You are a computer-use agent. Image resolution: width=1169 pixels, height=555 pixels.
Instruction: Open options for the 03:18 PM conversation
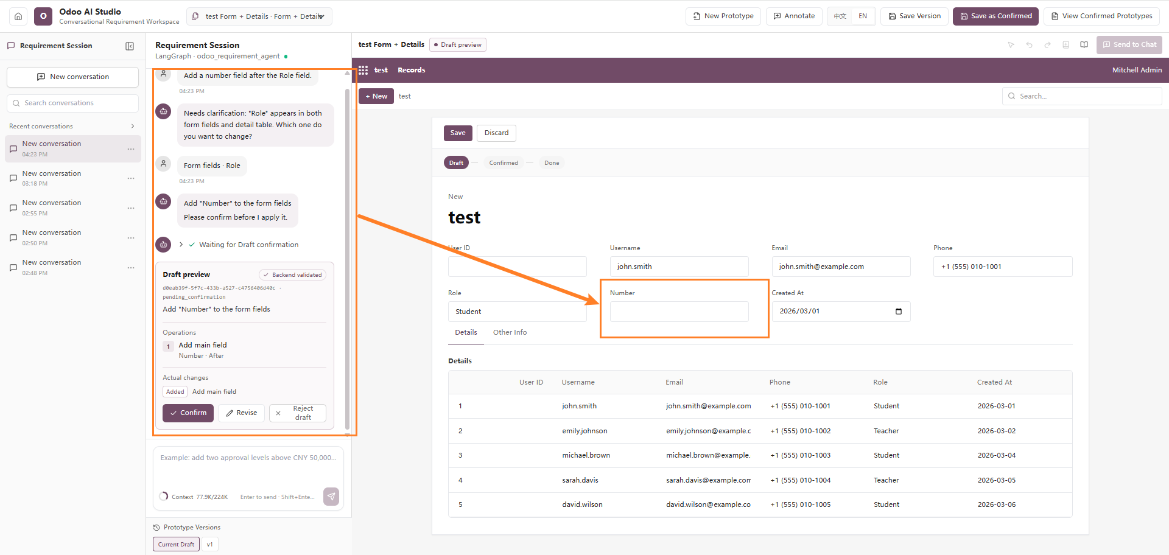[x=131, y=178]
